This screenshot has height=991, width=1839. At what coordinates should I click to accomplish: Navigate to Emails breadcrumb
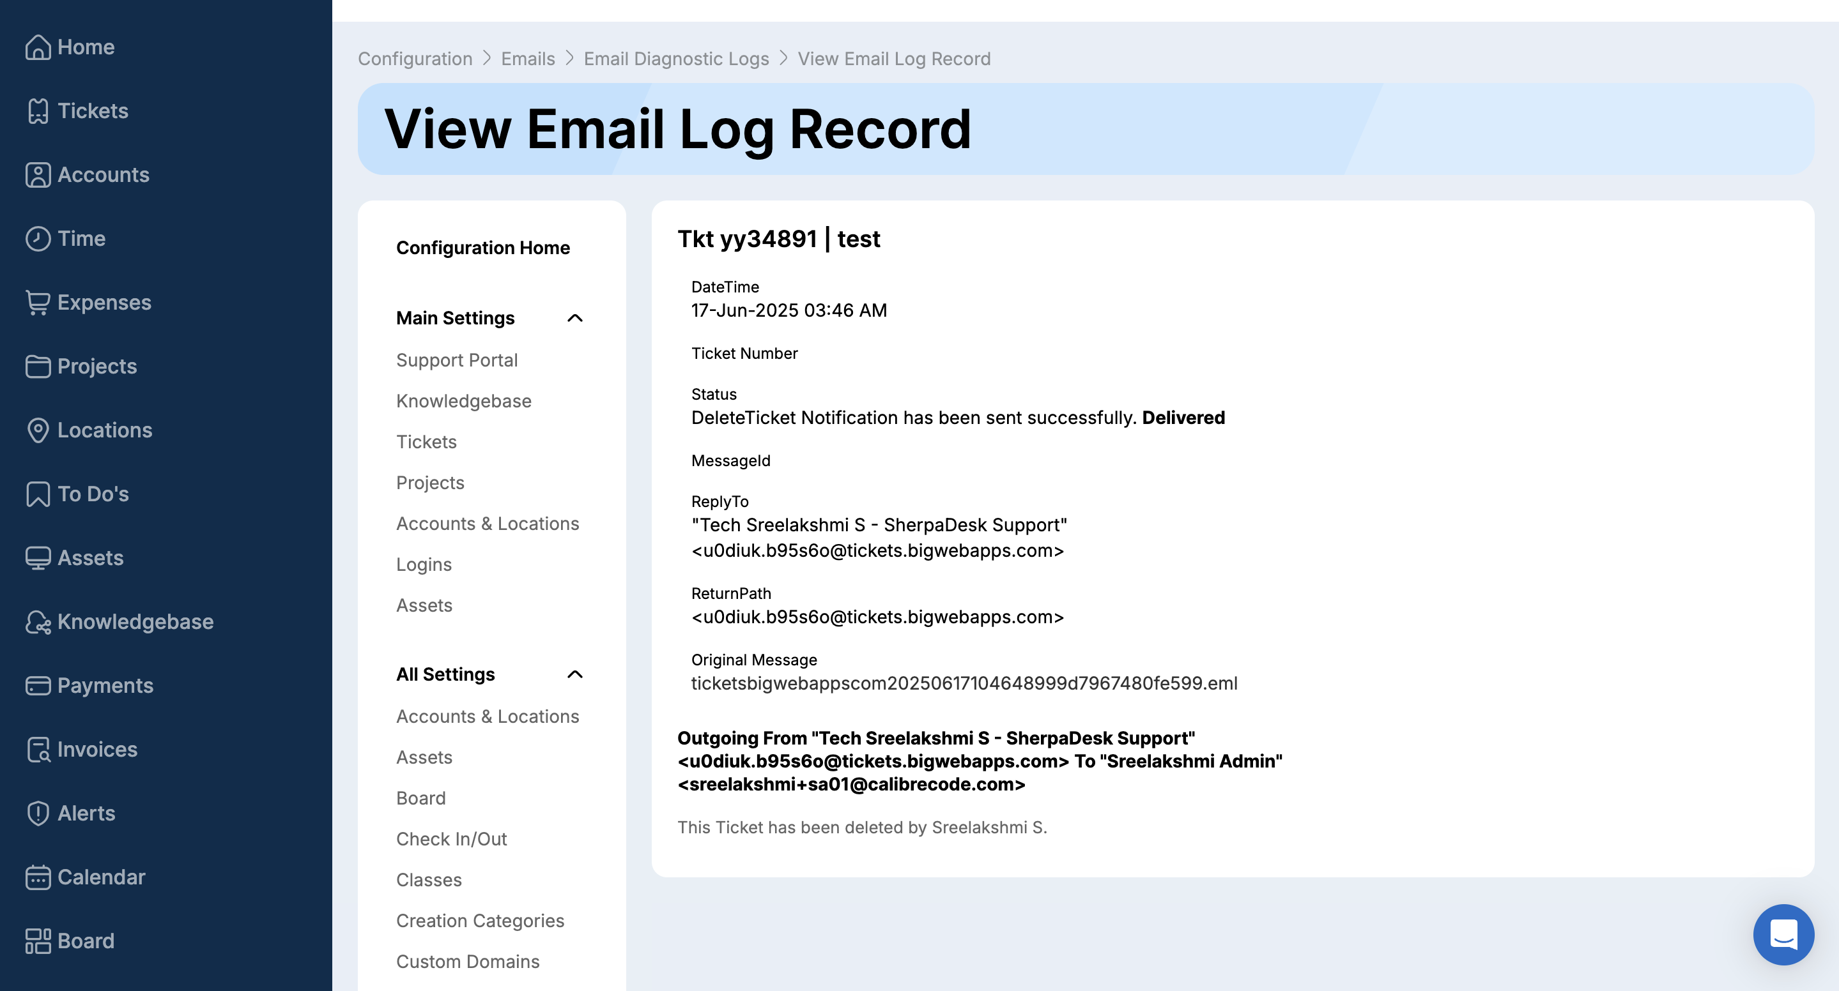(528, 59)
